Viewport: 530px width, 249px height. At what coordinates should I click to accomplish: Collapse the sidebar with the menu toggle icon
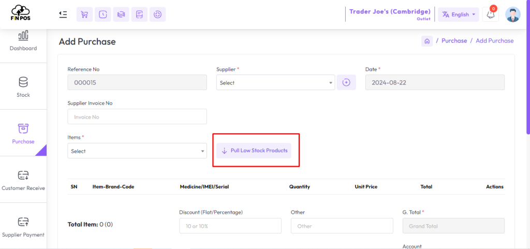(63, 14)
